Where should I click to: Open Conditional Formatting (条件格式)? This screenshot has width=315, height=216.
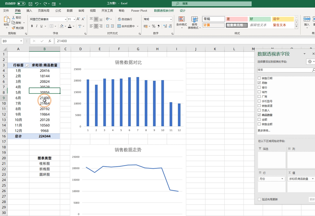coord(181,21)
